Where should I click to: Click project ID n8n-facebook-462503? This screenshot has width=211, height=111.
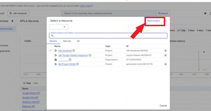click(137, 51)
